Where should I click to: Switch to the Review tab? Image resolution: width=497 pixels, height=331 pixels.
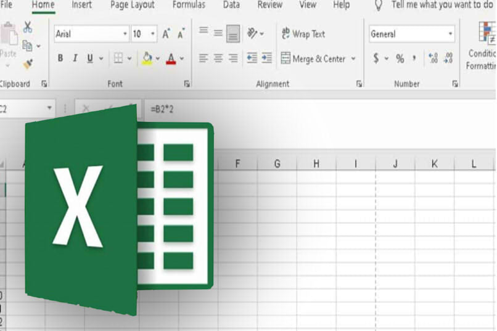[x=269, y=5]
